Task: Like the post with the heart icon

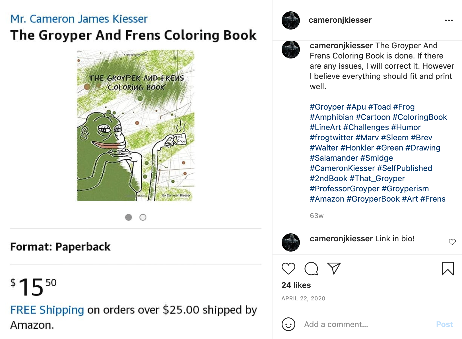Action: (289, 268)
